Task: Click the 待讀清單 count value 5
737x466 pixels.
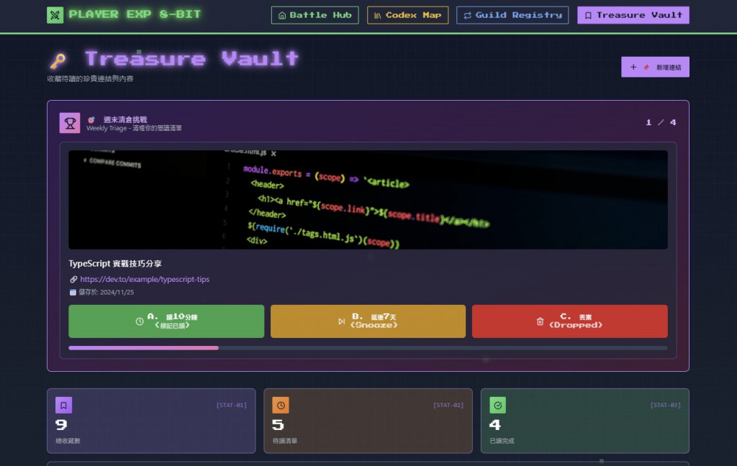Action: pyautogui.click(x=279, y=425)
